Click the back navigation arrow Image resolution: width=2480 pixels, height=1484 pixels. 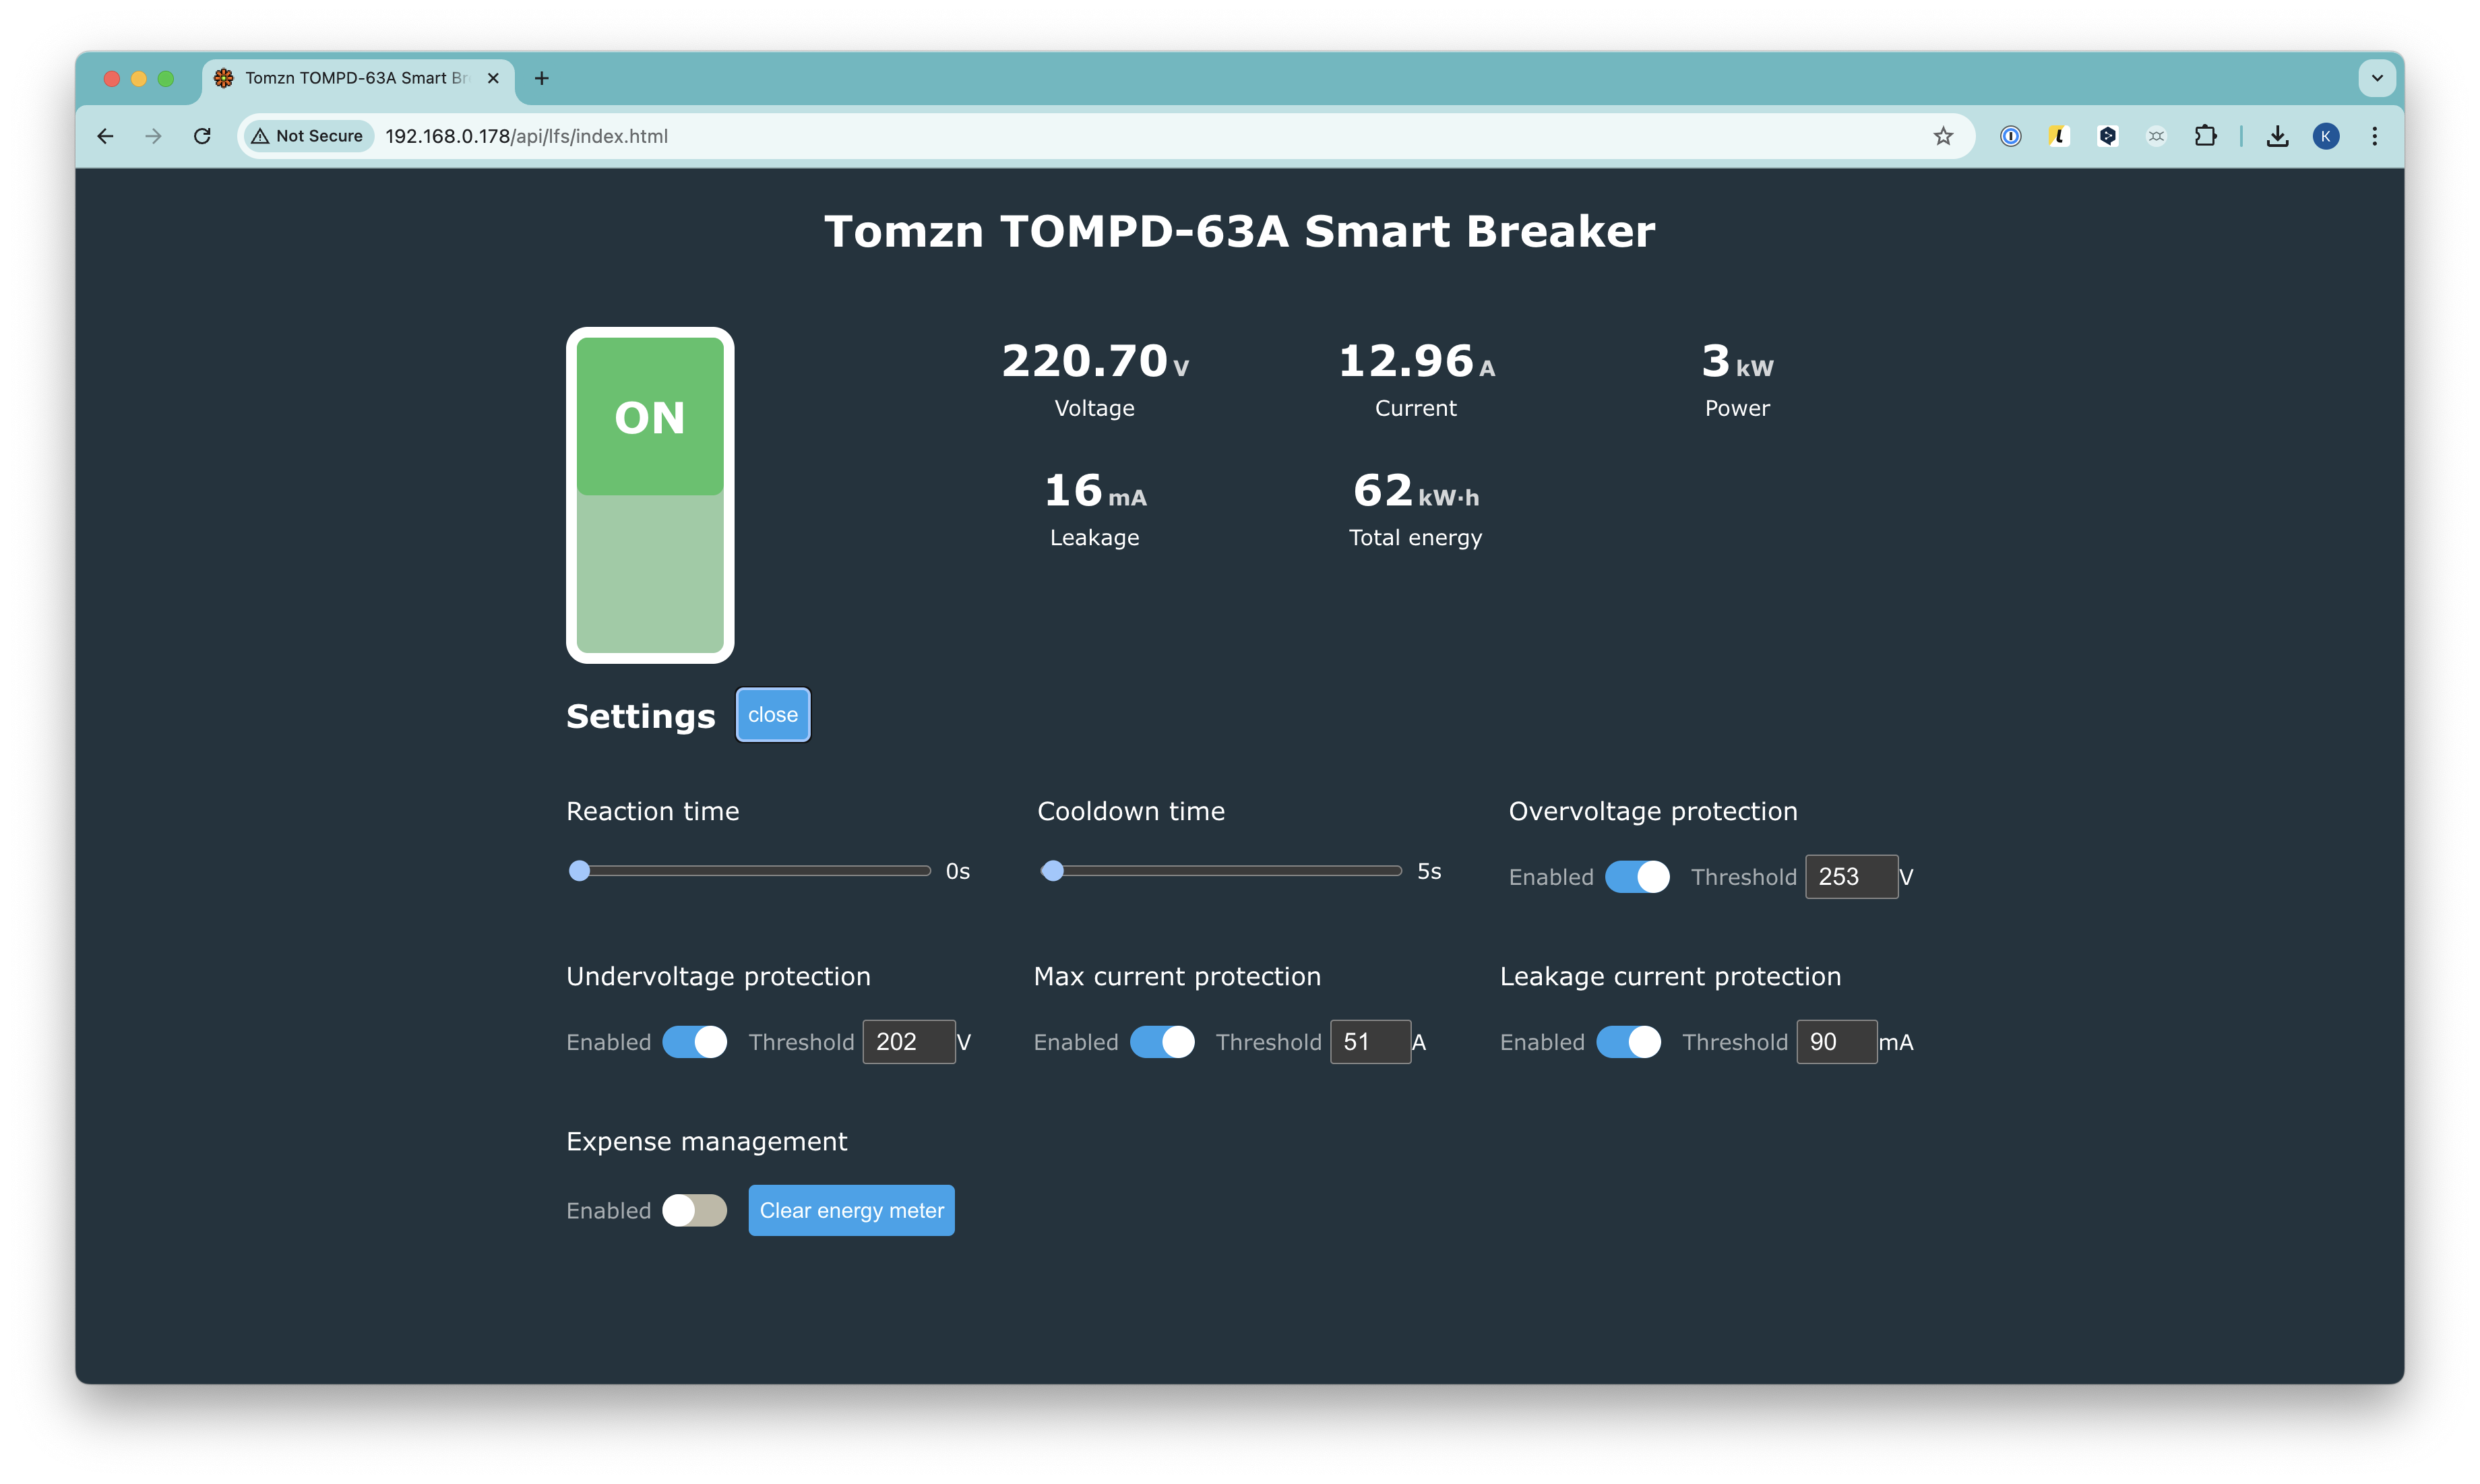click(106, 136)
